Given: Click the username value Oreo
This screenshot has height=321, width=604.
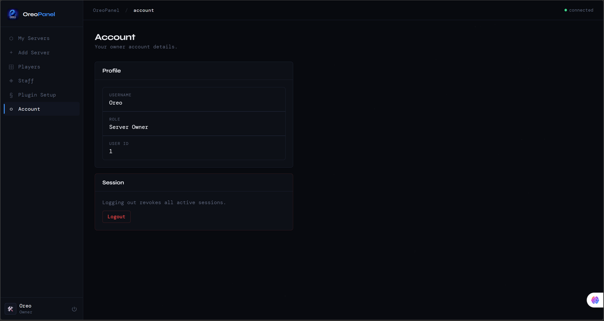Looking at the screenshot, I should [116, 103].
